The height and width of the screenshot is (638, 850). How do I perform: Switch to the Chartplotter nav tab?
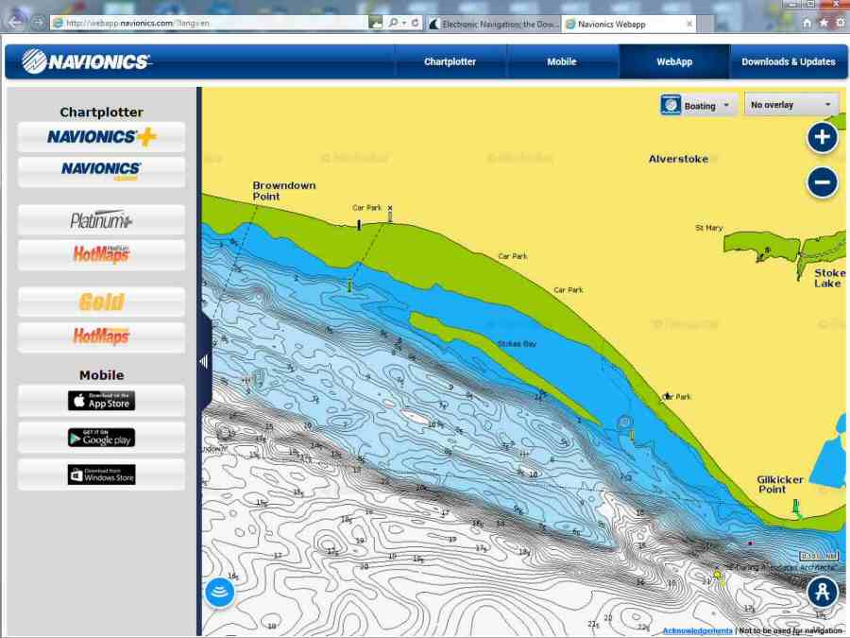(450, 62)
